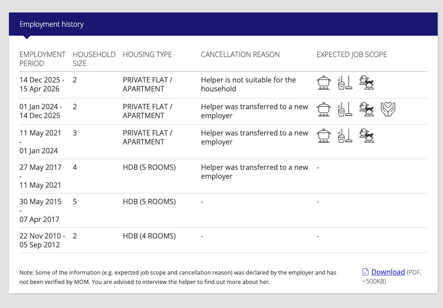Click the Employment history header tab

51,24
